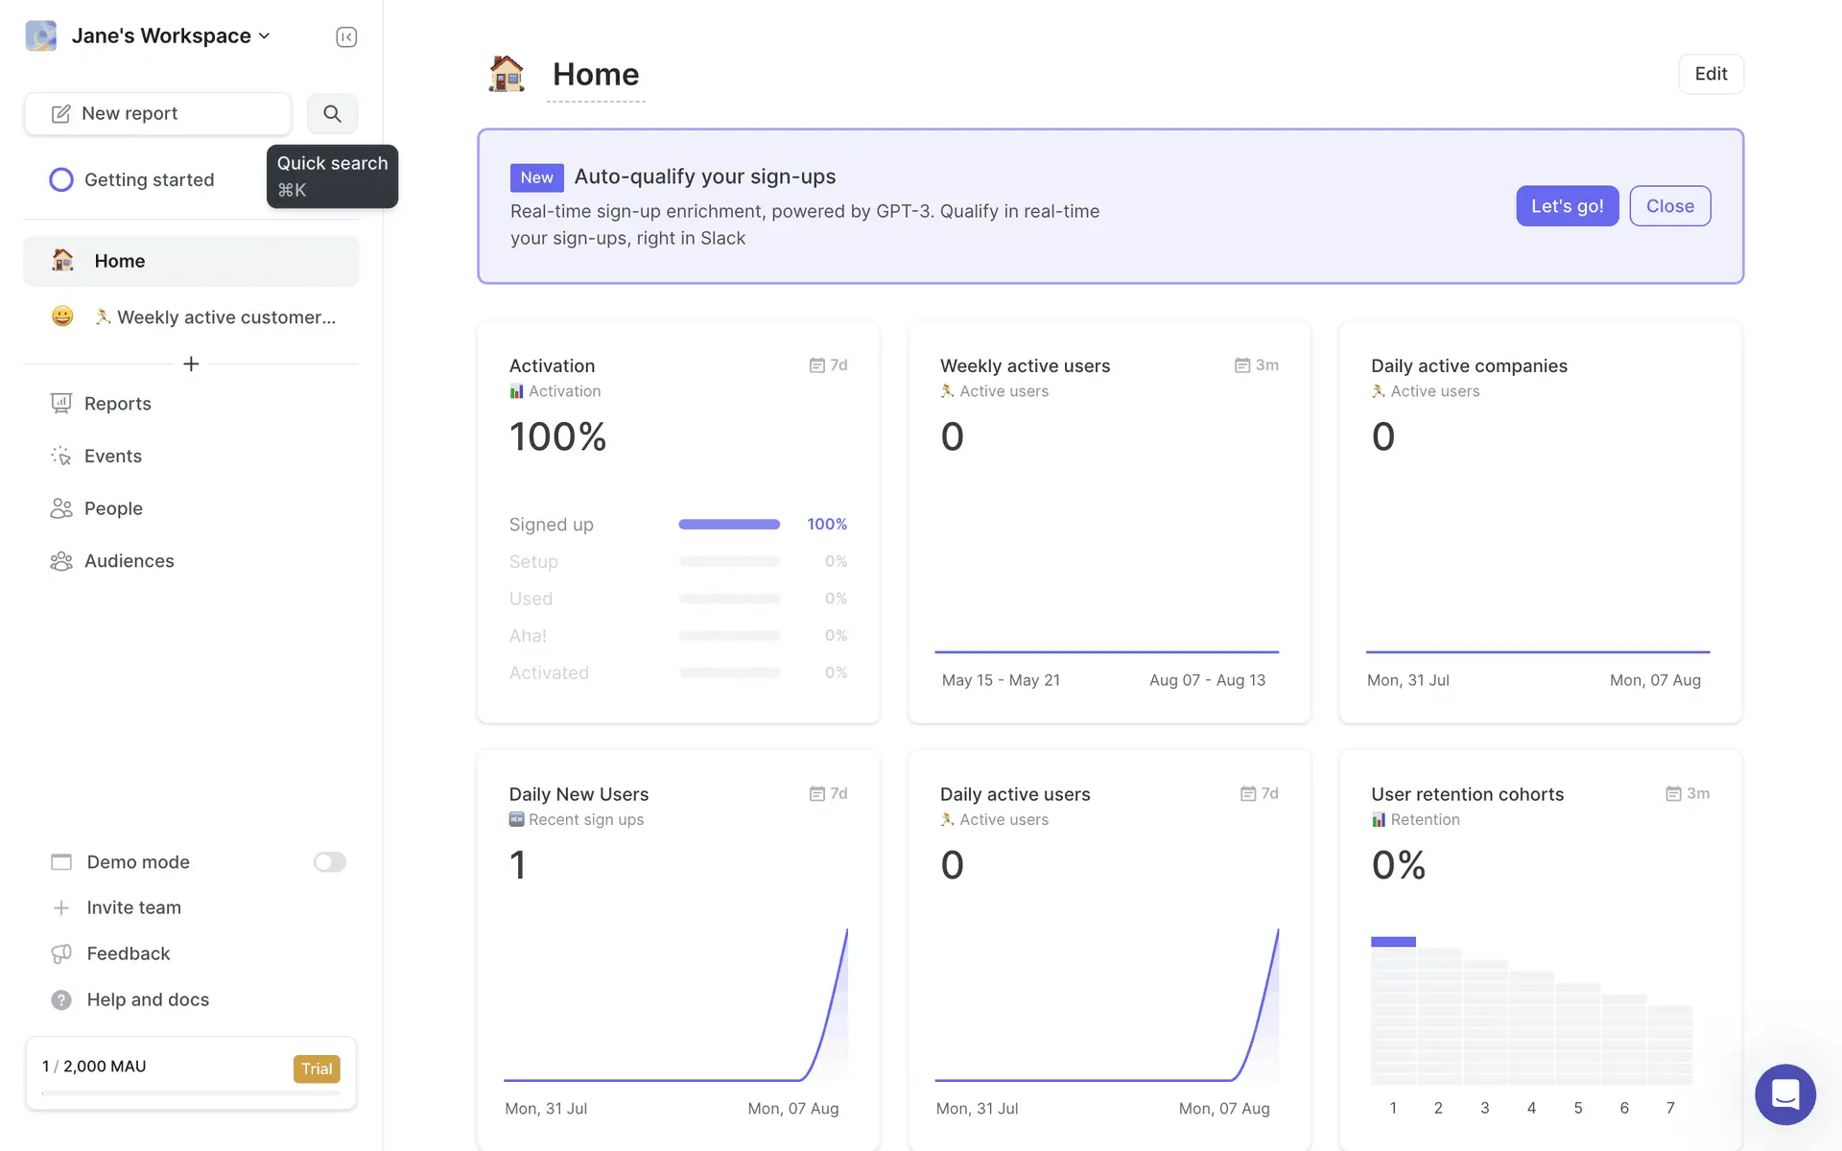Click the Feedback megaphone icon
This screenshot has width=1842, height=1151.
(61, 953)
